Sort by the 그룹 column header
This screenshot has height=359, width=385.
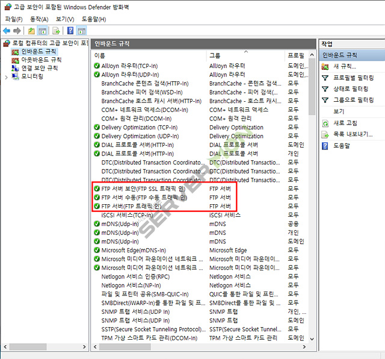tap(215, 55)
